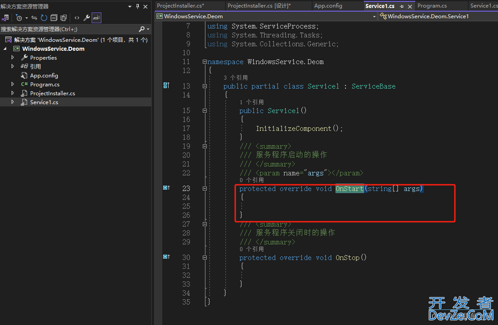Screen dimensions: 498x325
Task: Switch between solution and folder views
Action: coord(5,18)
